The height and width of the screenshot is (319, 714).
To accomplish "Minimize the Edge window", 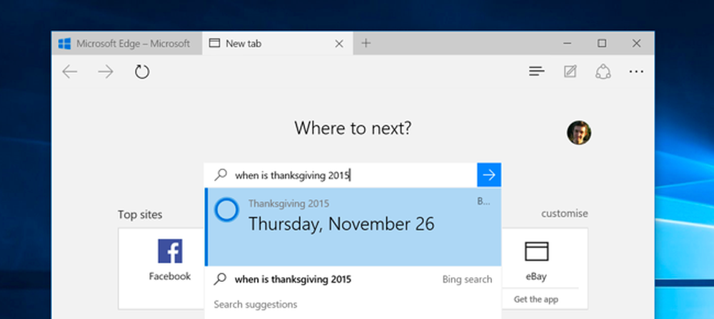I will (x=568, y=43).
